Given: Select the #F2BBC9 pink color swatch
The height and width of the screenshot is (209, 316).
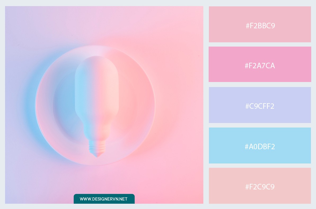Looking at the screenshot, I should pyautogui.click(x=260, y=24).
